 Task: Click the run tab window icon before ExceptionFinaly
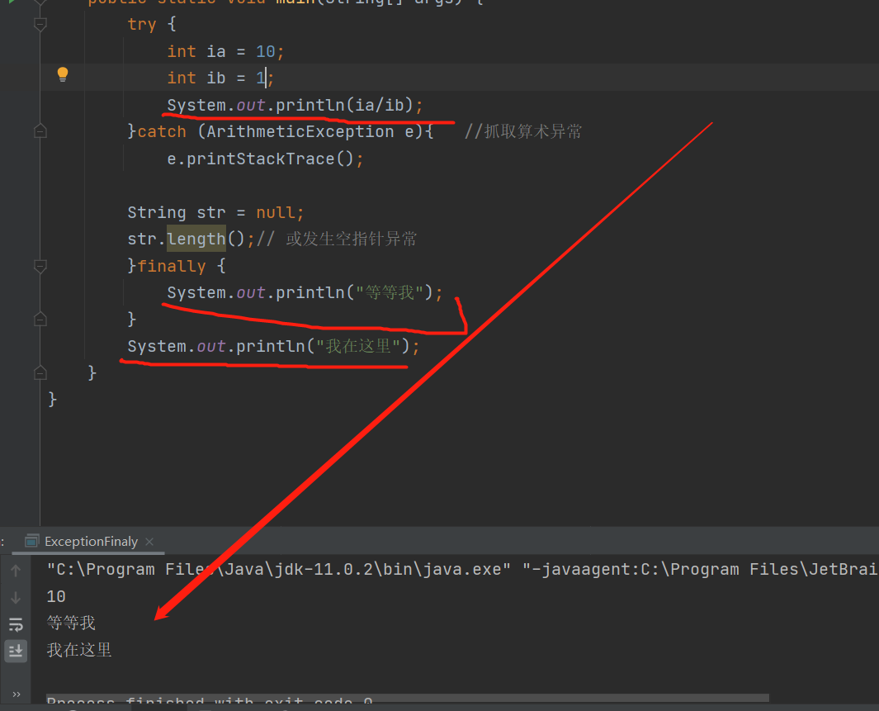click(32, 541)
